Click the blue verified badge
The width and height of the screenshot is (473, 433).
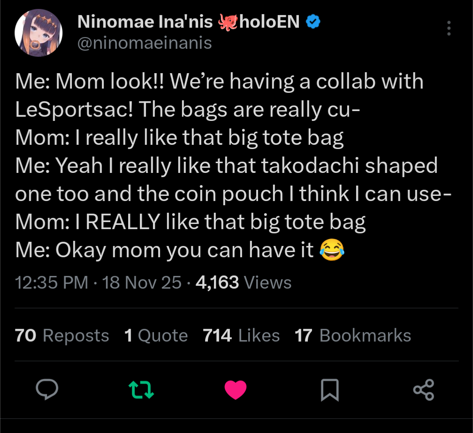point(313,22)
